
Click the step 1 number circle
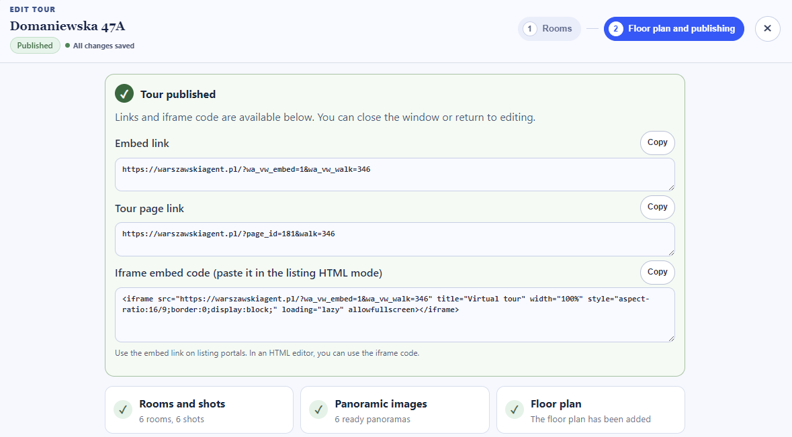click(x=529, y=29)
